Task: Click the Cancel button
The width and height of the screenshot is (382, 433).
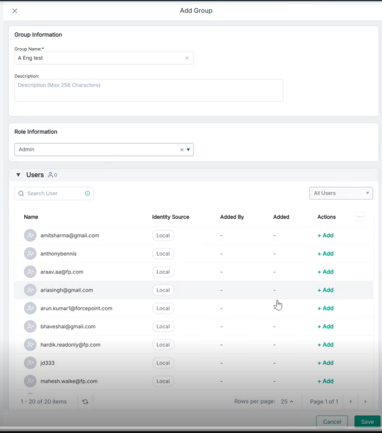Action: click(x=332, y=422)
